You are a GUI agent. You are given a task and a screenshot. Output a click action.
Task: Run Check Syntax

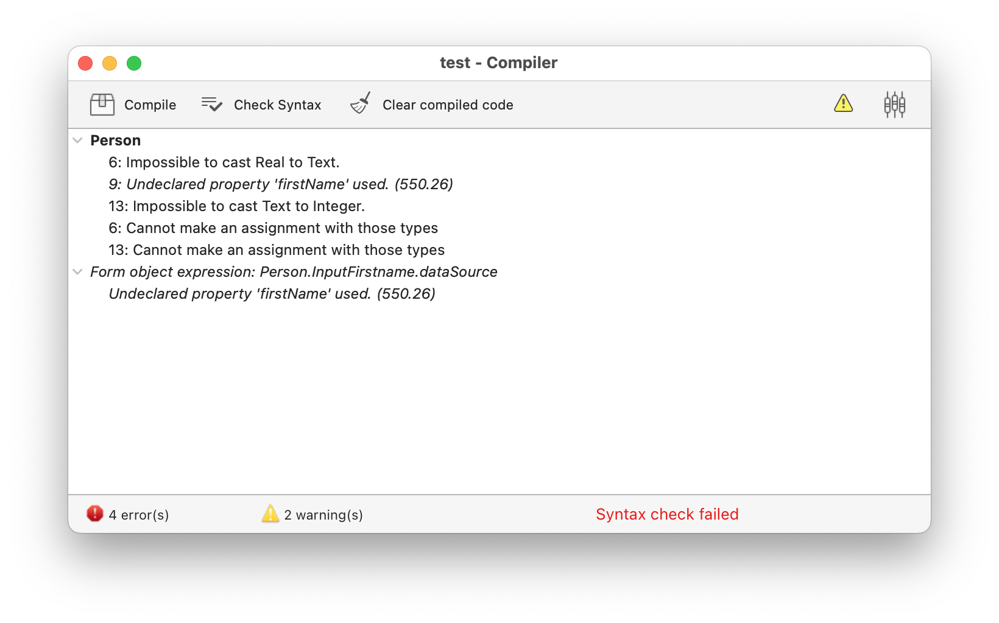click(277, 105)
